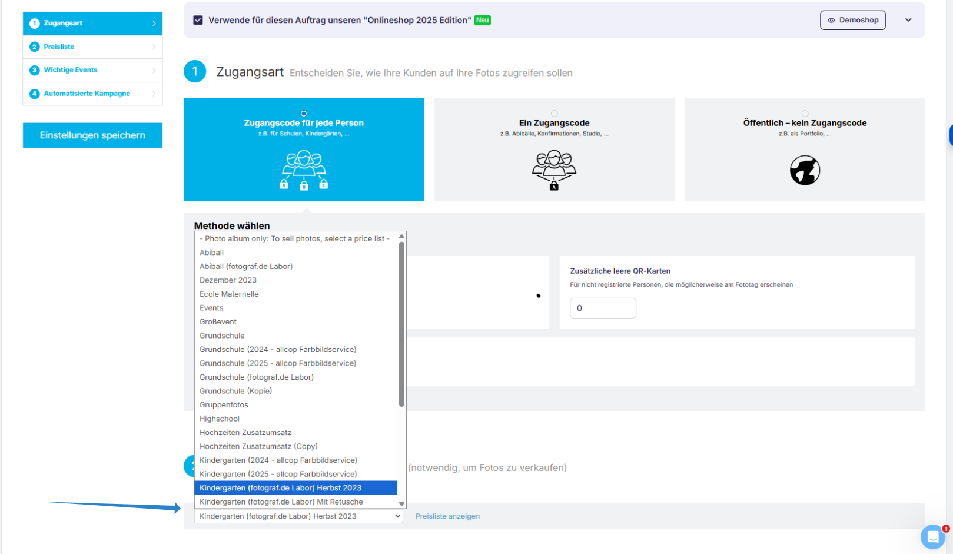Screen dimensions: 953x554
Task: Select the Öffentlich – kein Zugangscode radio button
Action: point(805,114)
